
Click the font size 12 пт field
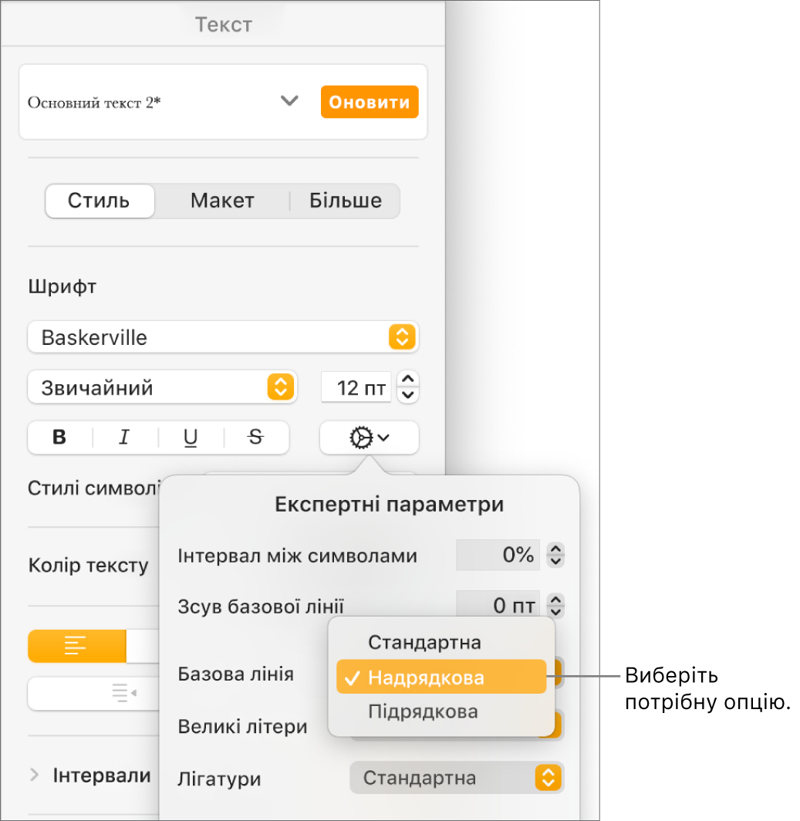click(356, 387)
